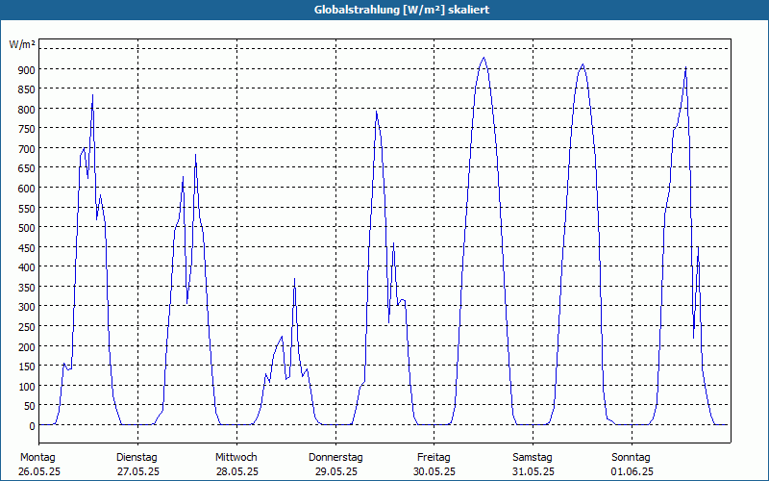Click the 'Freitag' day label

click(434, 458)
